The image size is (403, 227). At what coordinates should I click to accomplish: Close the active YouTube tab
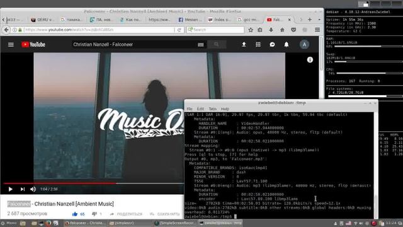point(290,20)
